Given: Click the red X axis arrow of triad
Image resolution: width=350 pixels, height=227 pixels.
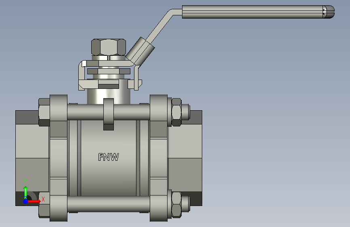Looking at the screenshot, I should point(34,201).
